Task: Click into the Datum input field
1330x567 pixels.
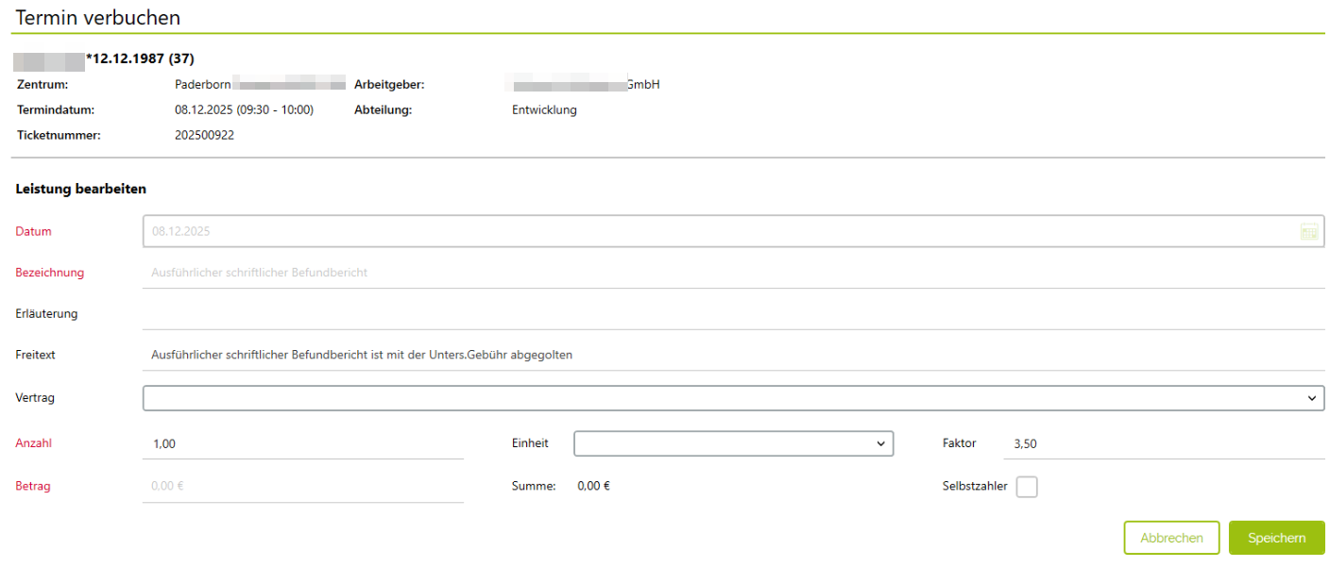Action: (x=718, y=232)
